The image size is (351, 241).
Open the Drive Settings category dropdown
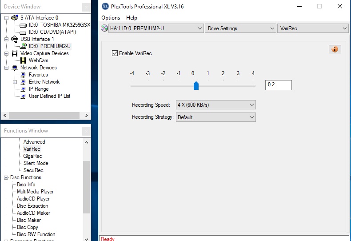[240, 28]
